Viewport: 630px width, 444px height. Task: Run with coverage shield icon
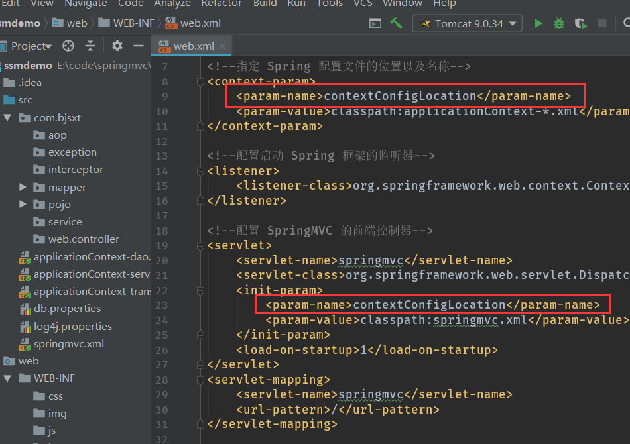580,23
